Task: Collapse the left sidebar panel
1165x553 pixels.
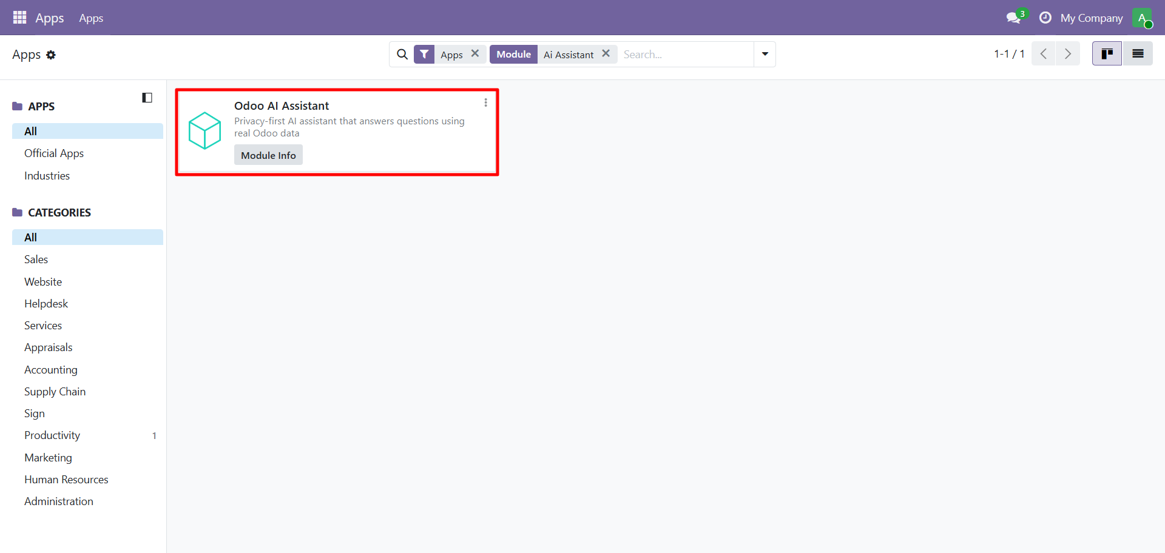Action: point(147,98)
